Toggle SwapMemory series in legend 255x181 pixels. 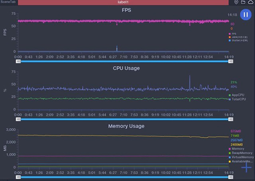click(241, 153)
